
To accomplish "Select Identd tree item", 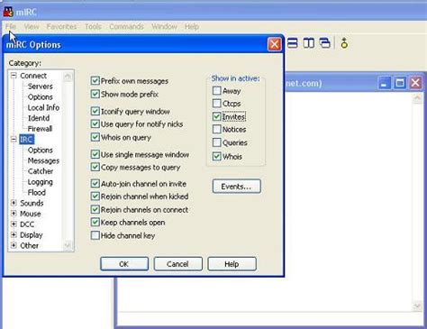I will [39, 118].
